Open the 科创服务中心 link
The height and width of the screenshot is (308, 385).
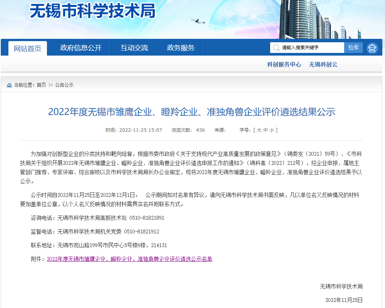(284, 64)
